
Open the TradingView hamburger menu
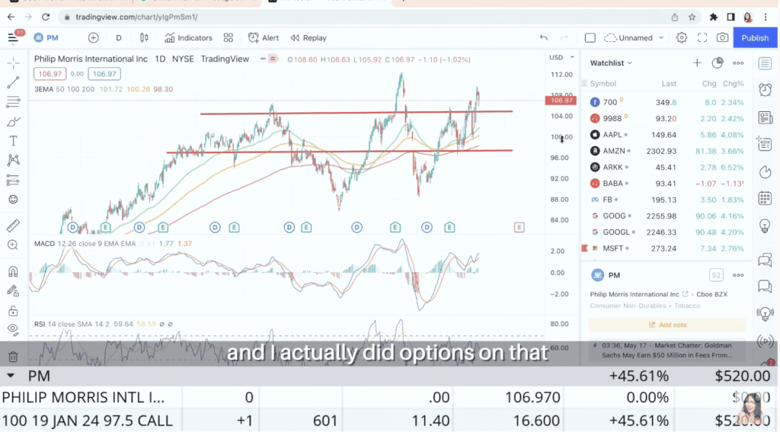pyautogui.click(x=12, y=38)
